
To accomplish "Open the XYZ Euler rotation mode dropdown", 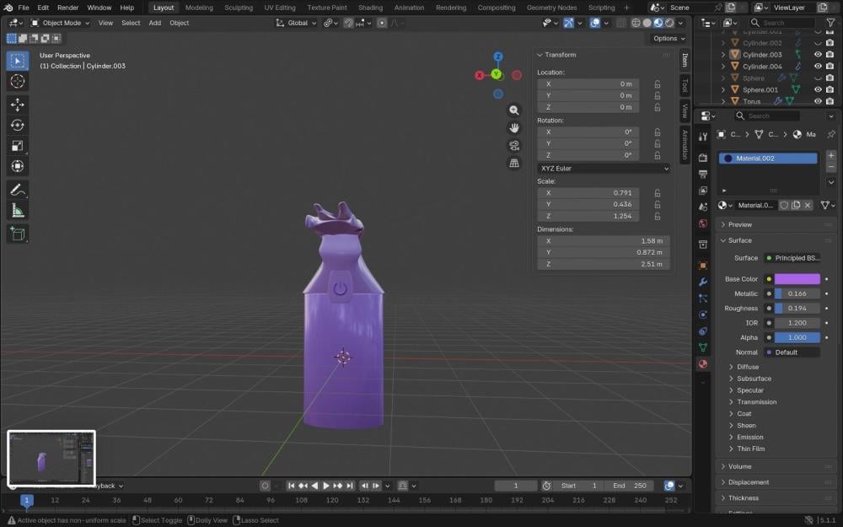I will (x=604, y=169).
